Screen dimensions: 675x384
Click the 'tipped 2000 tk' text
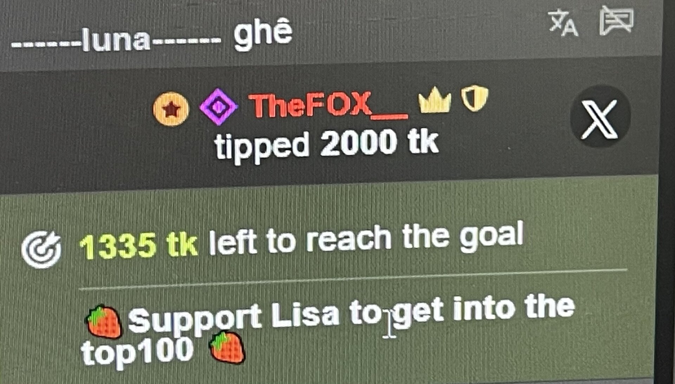point(326,144)
